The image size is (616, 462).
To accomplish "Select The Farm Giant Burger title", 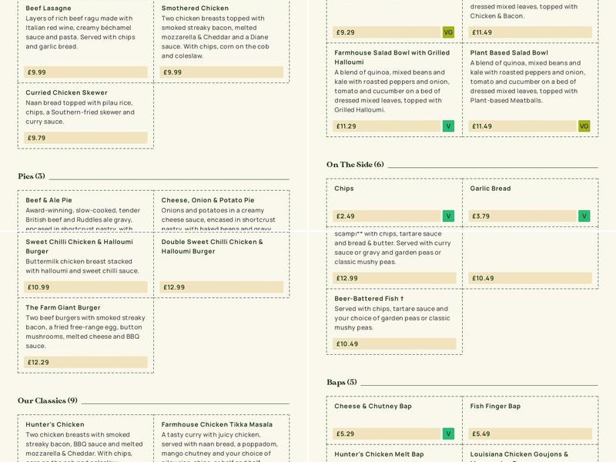I will pos(63,308).
